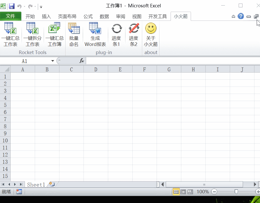Open 关于小火箭 smiley about icon

pos(151,35)
